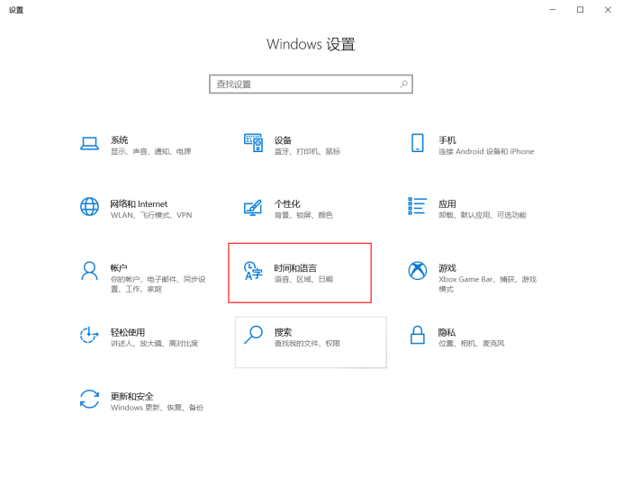Open the Phone (手机) icon
The image size is (623, 486).
pos(417,143)
